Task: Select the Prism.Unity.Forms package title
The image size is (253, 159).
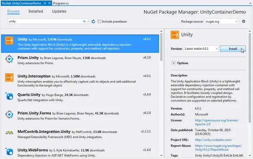Action: tap(34, 113)
